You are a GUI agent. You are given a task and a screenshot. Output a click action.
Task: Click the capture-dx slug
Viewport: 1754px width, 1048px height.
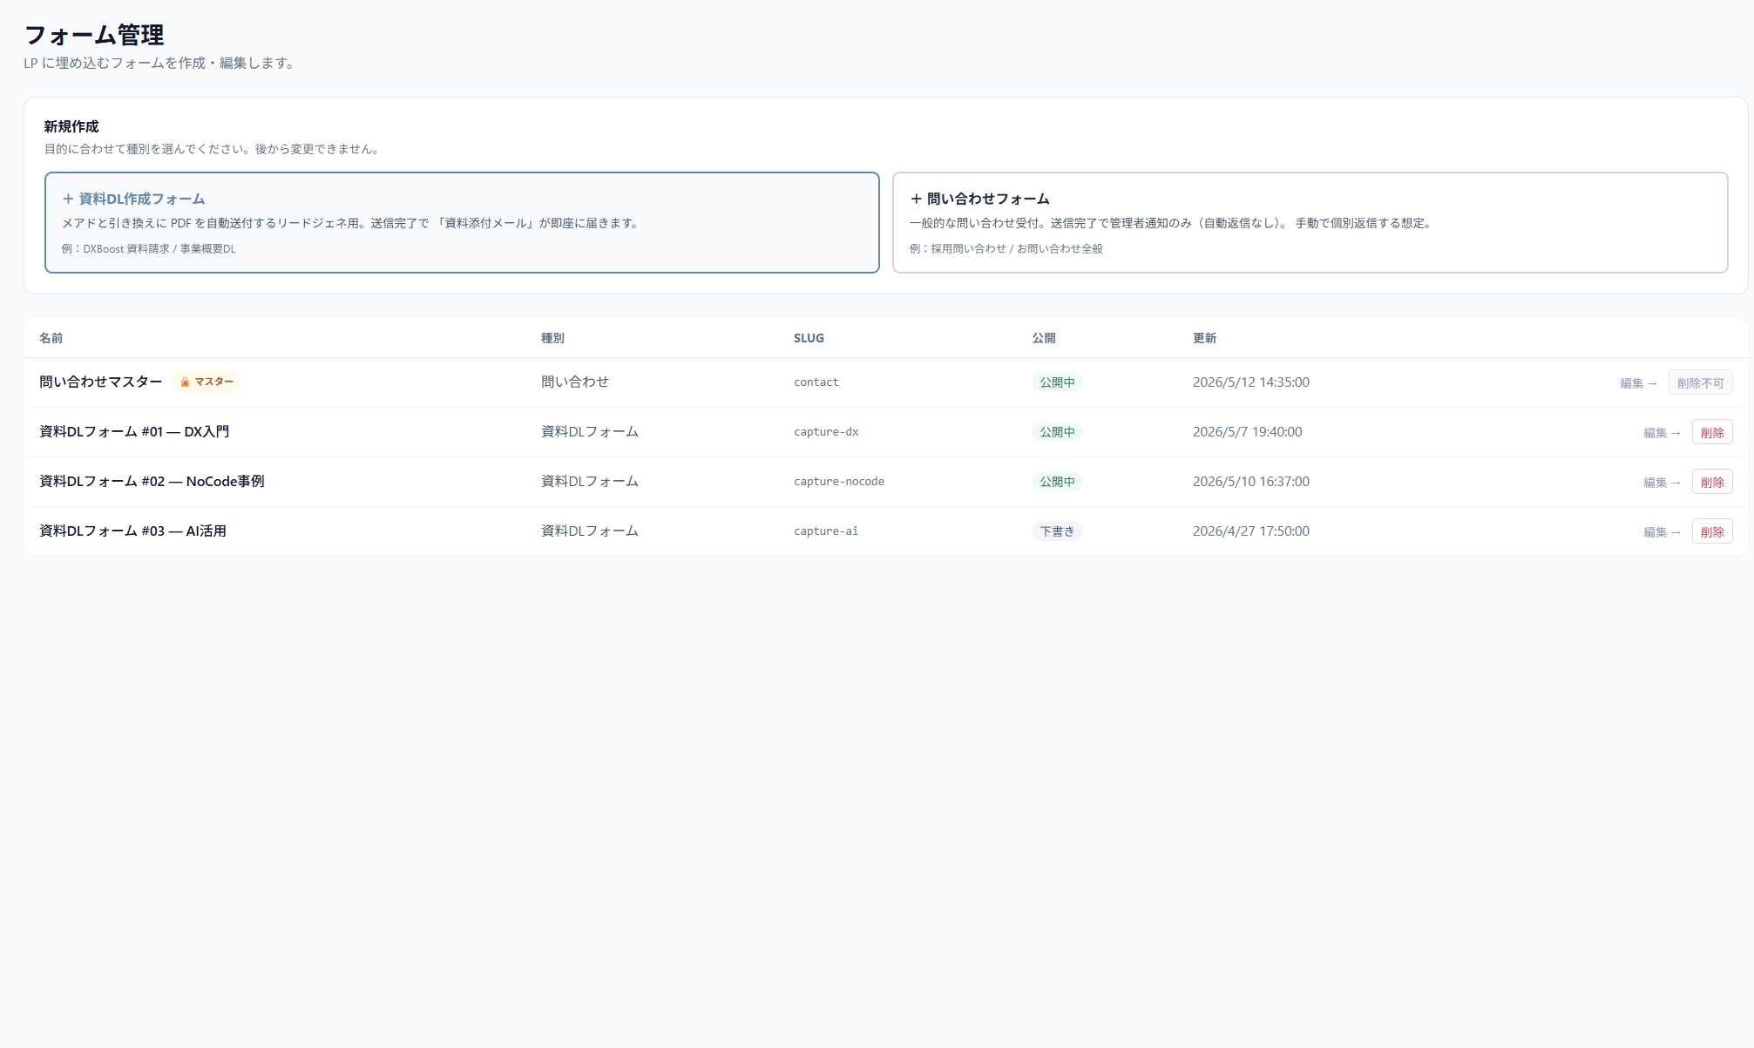826,431
